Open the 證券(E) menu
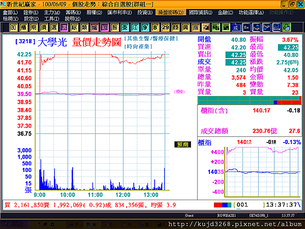The image size is (305, 229). (x=31, y=13)
